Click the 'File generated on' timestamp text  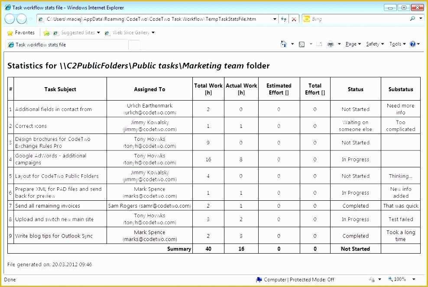click(x=49, y=264)
